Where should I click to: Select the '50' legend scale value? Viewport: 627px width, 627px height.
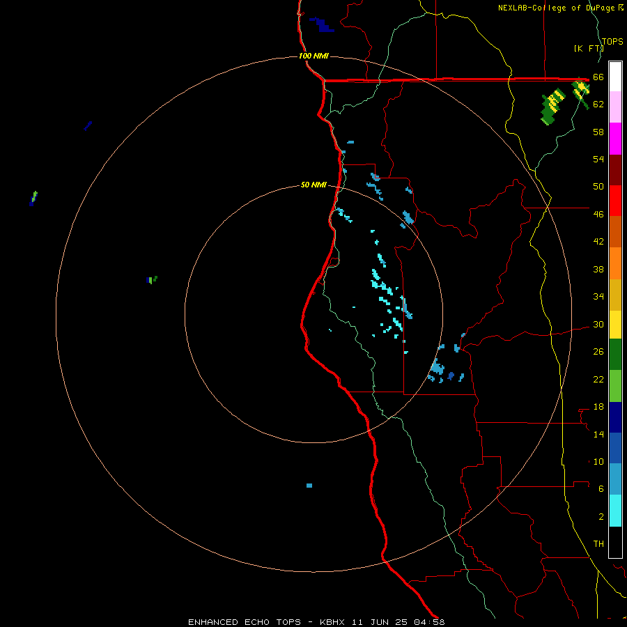598,187
